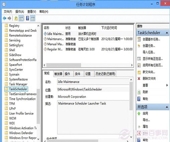Select the Maintenanc... task row
Screen dimensions: 170x142
click(88, 39)
